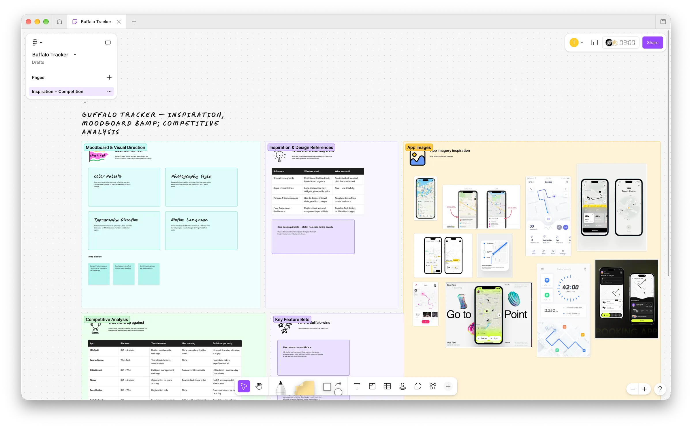Select the board title heading text
The height and width of the screenshot is (428, 692).
(153, 123)
